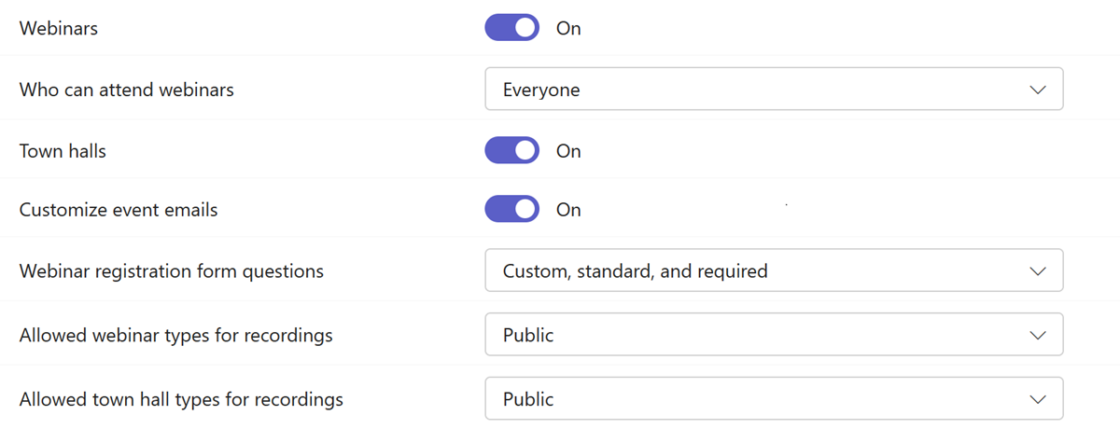The image size is (1120, 429).
Task: Turn off the Webinars toggle
Action: [x=511, y=28]
